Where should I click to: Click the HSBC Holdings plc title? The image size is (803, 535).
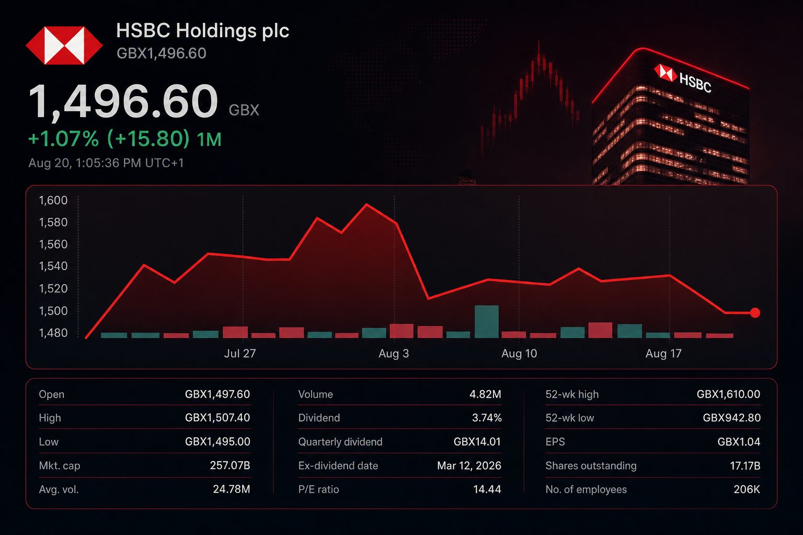click(x=202, y=31)
